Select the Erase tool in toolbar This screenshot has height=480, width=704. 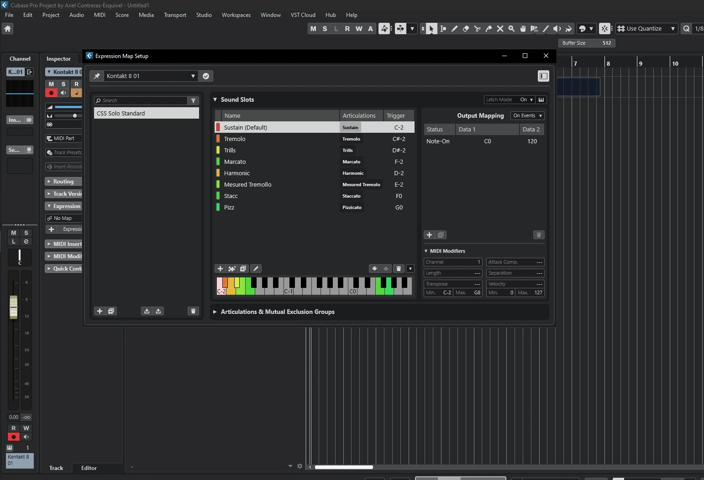click(466, 29)
